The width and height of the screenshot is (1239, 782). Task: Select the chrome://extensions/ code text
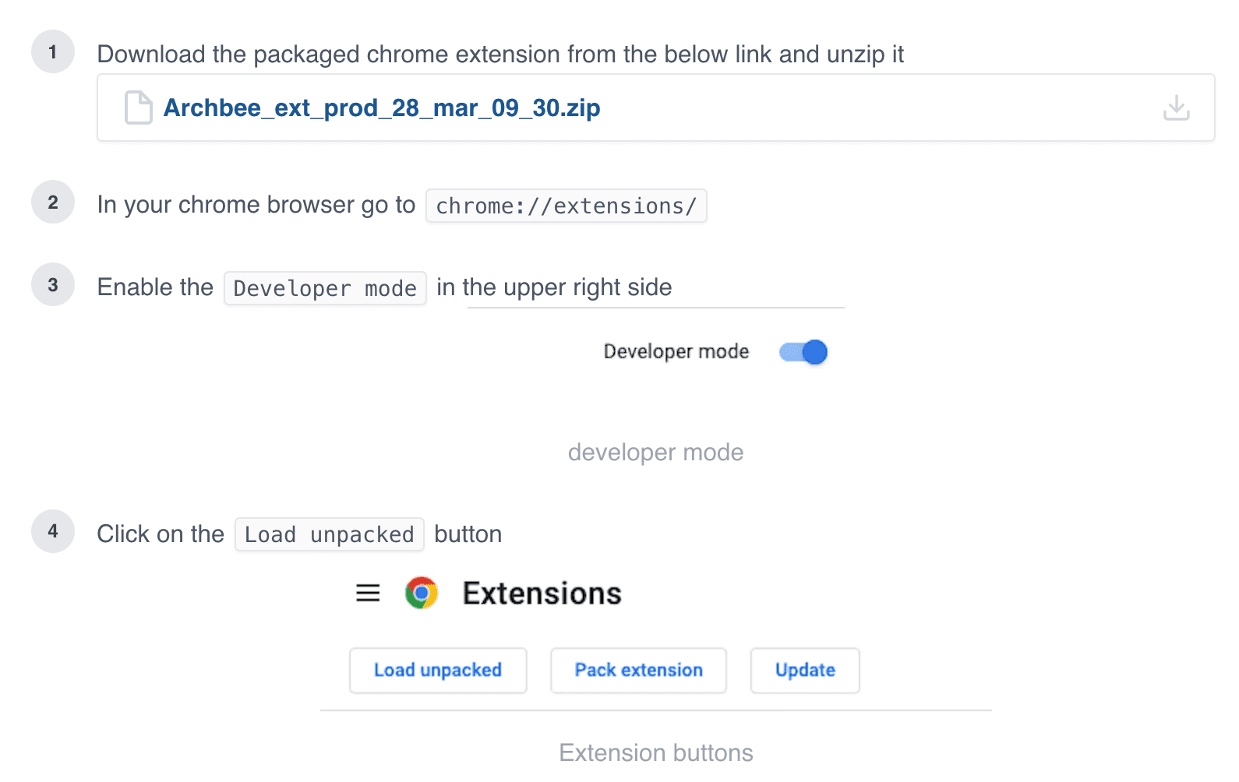point(567,206)
